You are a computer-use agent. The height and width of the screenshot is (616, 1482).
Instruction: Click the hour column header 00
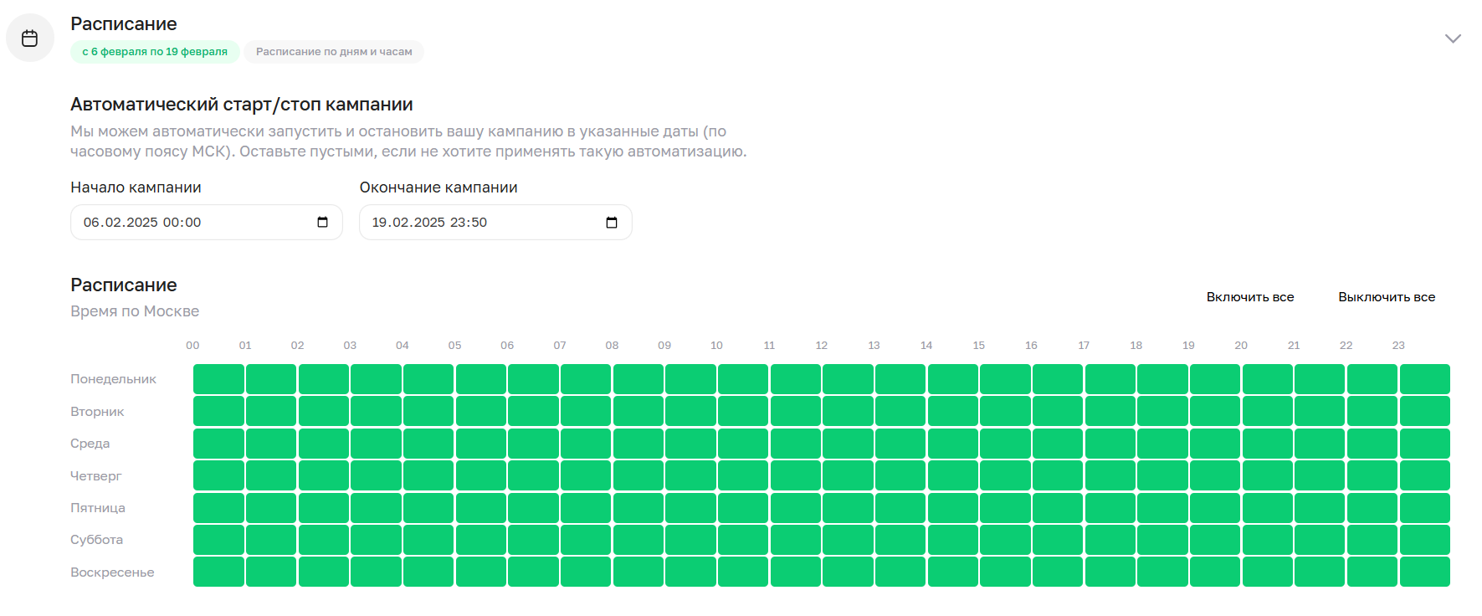point(192,346)
